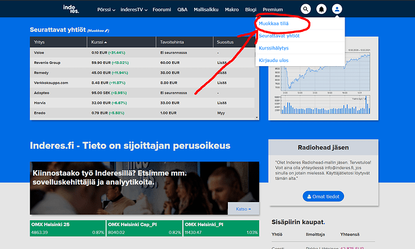Select Muokkaa tiliä from account menu

274,24
